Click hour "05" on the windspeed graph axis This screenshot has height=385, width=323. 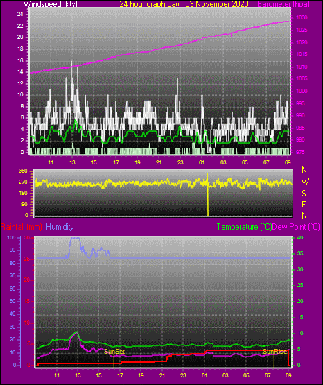[x=245, y=162]
